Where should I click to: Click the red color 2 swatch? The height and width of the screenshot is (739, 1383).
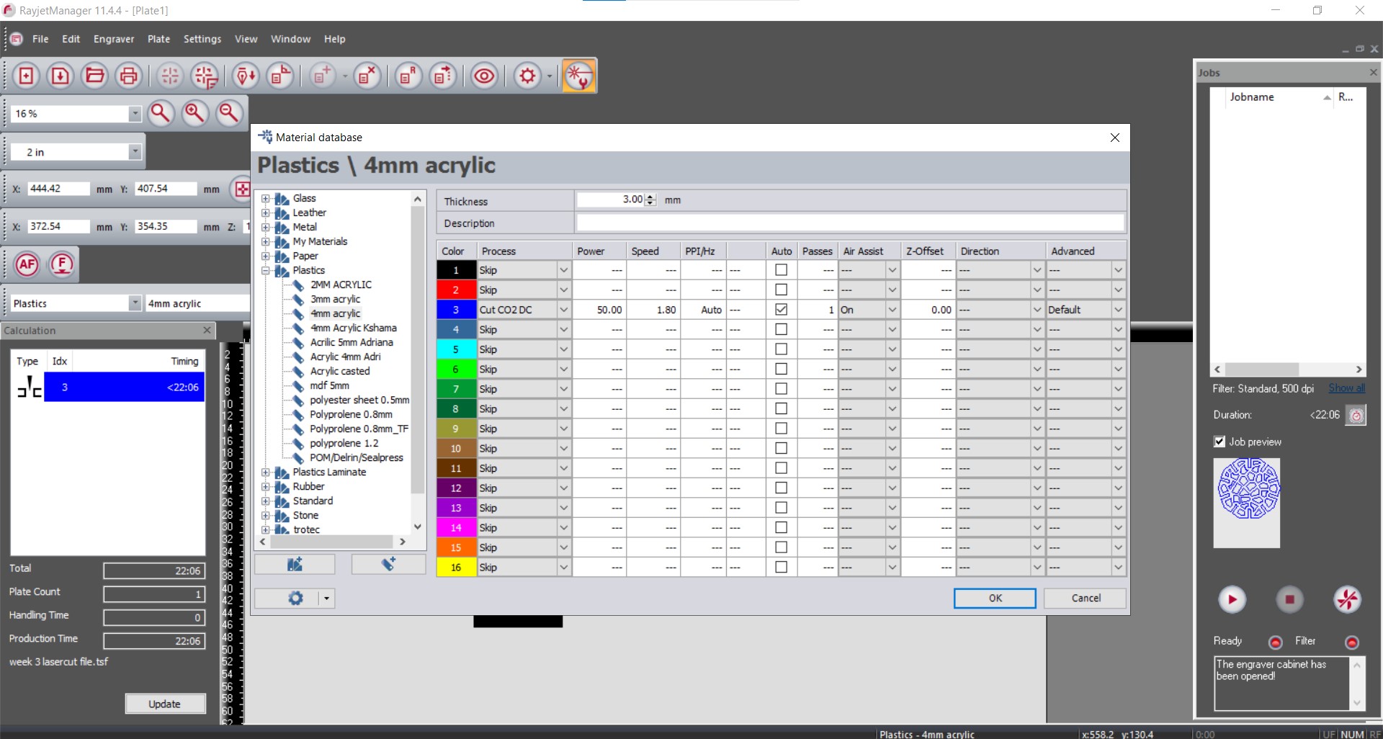click(456, 290)
